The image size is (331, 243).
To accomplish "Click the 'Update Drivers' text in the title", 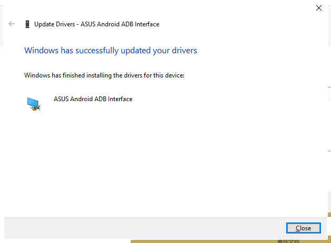I will 56,24.
